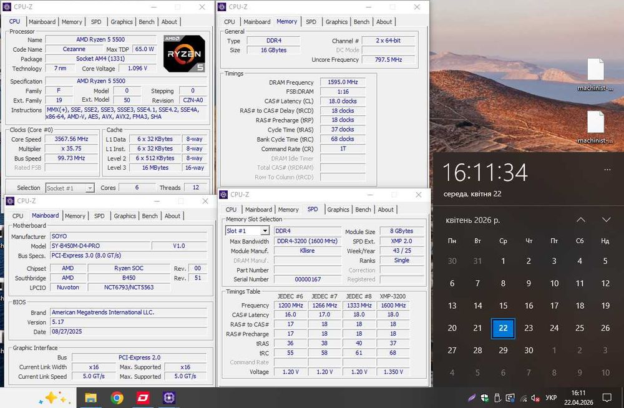Click the Ryzen 5 logo in the CPU window
The width and height of the screenshot is (624, 408).
(184, 54)
